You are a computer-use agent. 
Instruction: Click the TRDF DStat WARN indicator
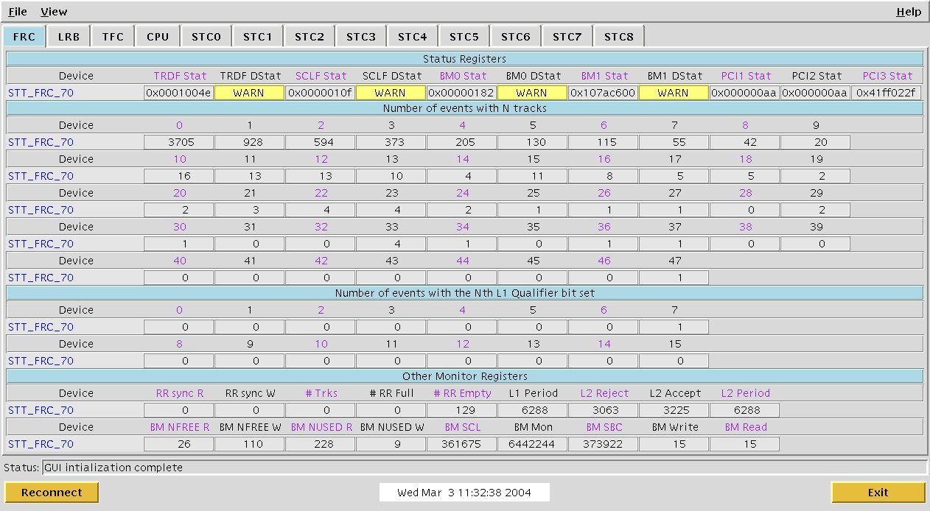click(248, 93)
